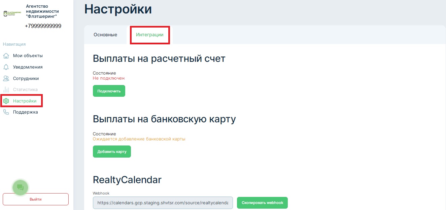Click the Flatsharing agency logo

[x=12, y=14]
